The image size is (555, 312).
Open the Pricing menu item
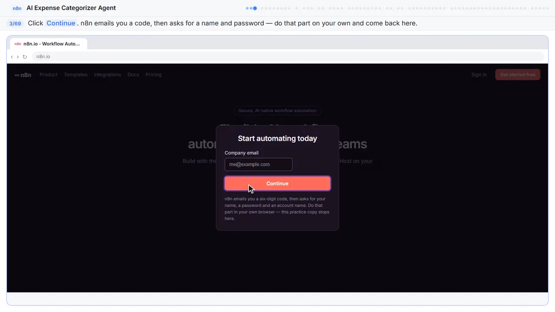(153, 75)
